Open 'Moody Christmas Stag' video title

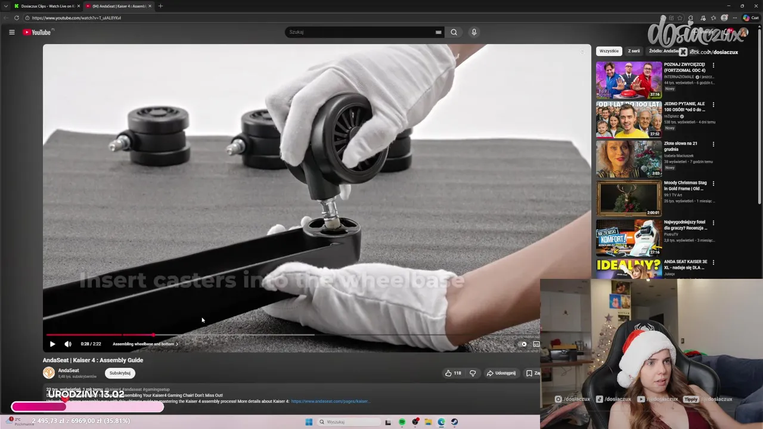coord(686,185)
